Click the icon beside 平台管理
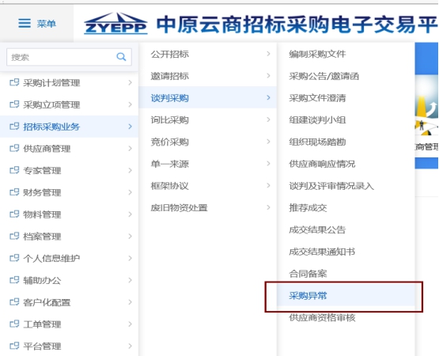Screen dimensions: 439x356 [x=14, y=346]
